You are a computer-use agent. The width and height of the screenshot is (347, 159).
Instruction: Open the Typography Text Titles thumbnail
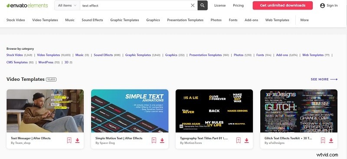pyautogui.click(x=214, y=111)
